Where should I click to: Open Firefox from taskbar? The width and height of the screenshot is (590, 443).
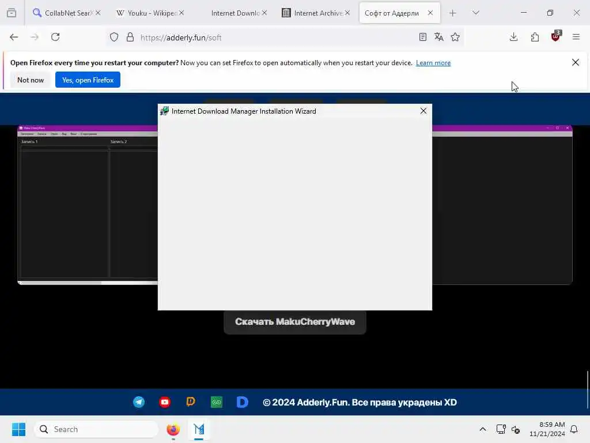click(173, 429)
